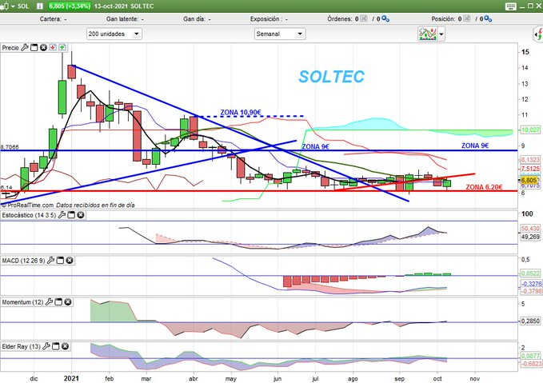Open Precio panel settings wrench

pyautogui.click(x=25, y=48)
